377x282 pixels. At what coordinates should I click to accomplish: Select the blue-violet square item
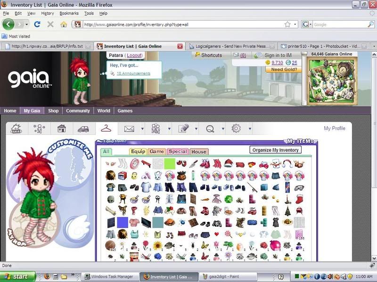coord(123,222)
